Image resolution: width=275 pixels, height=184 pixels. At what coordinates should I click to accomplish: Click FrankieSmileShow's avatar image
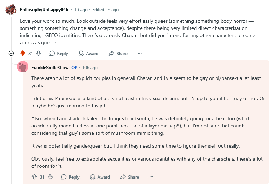(x=23, y=67)
